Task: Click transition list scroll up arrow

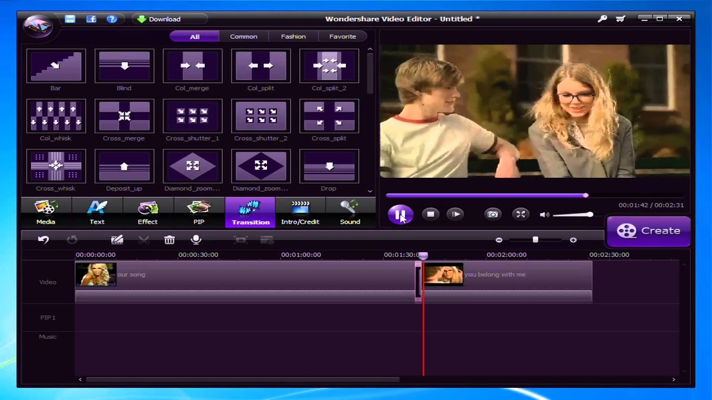Action: coord(370,49)
